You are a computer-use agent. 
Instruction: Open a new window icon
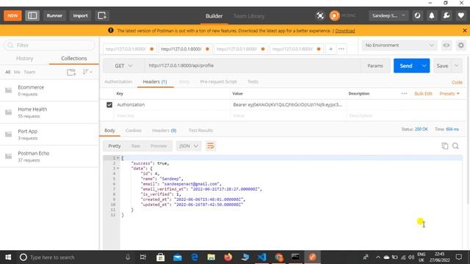click(101, 15)
